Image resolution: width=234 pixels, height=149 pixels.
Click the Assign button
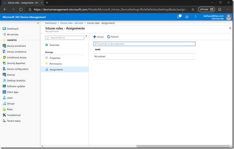click(x=99, y=37)
